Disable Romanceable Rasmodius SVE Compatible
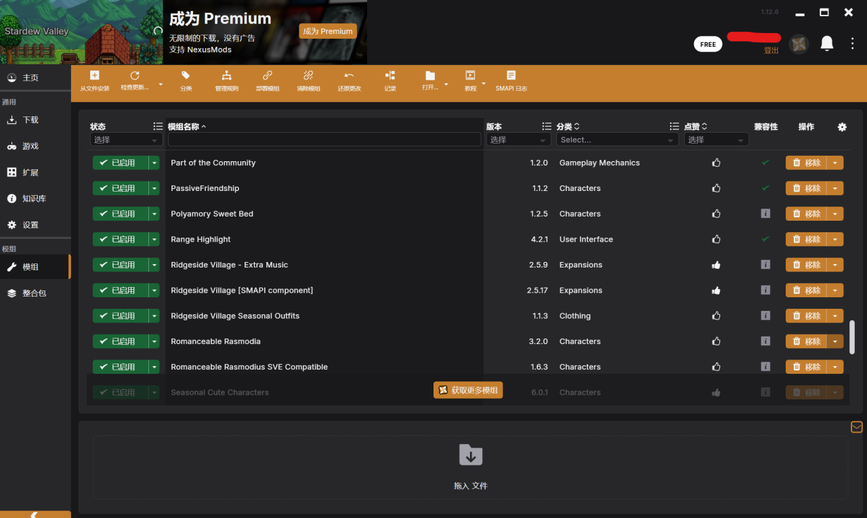Viewport: 867px width, 518px height. 121,366
